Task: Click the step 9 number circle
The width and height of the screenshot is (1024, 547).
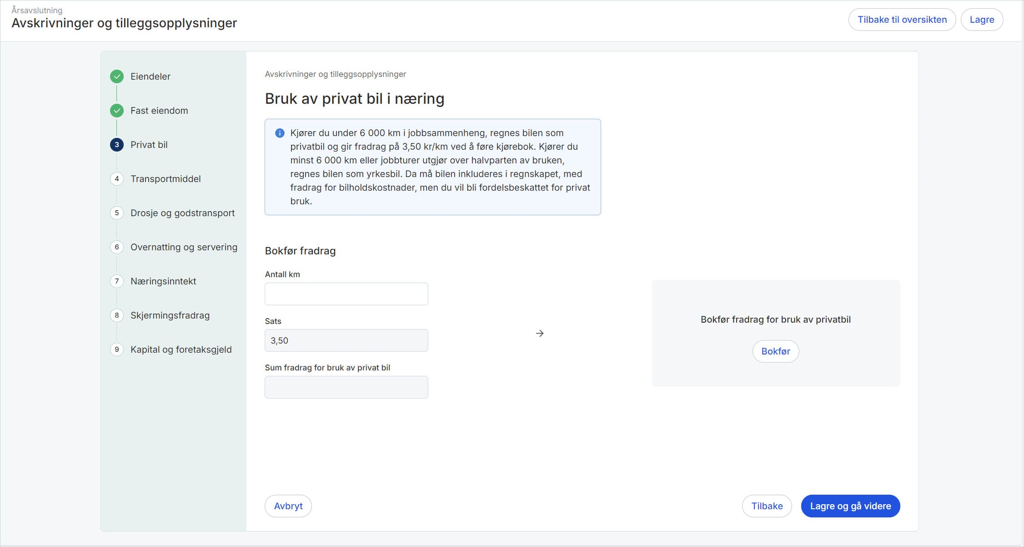Action: click(x=117, y=349)
